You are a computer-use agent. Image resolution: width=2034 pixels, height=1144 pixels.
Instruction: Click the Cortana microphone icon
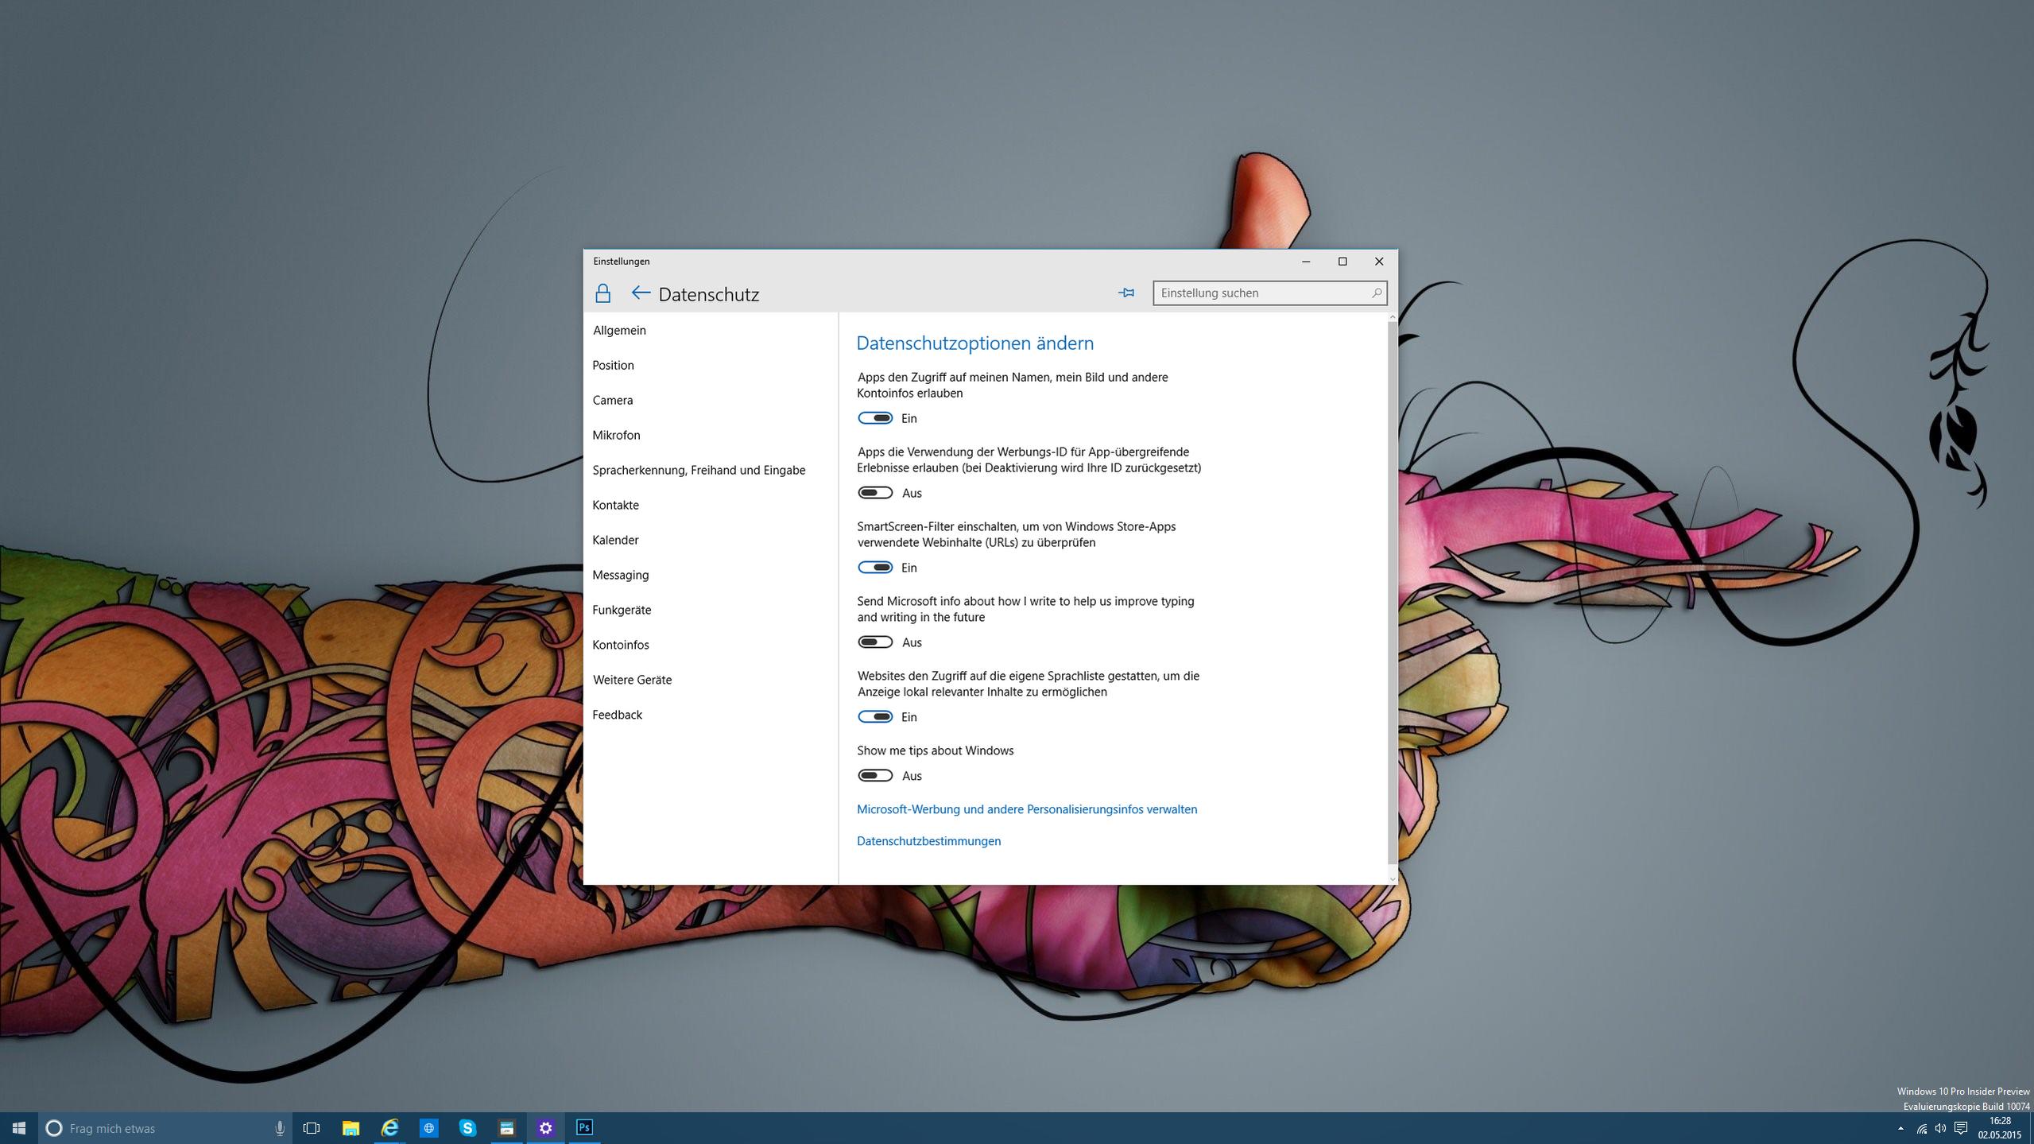tap(280, 1128)
